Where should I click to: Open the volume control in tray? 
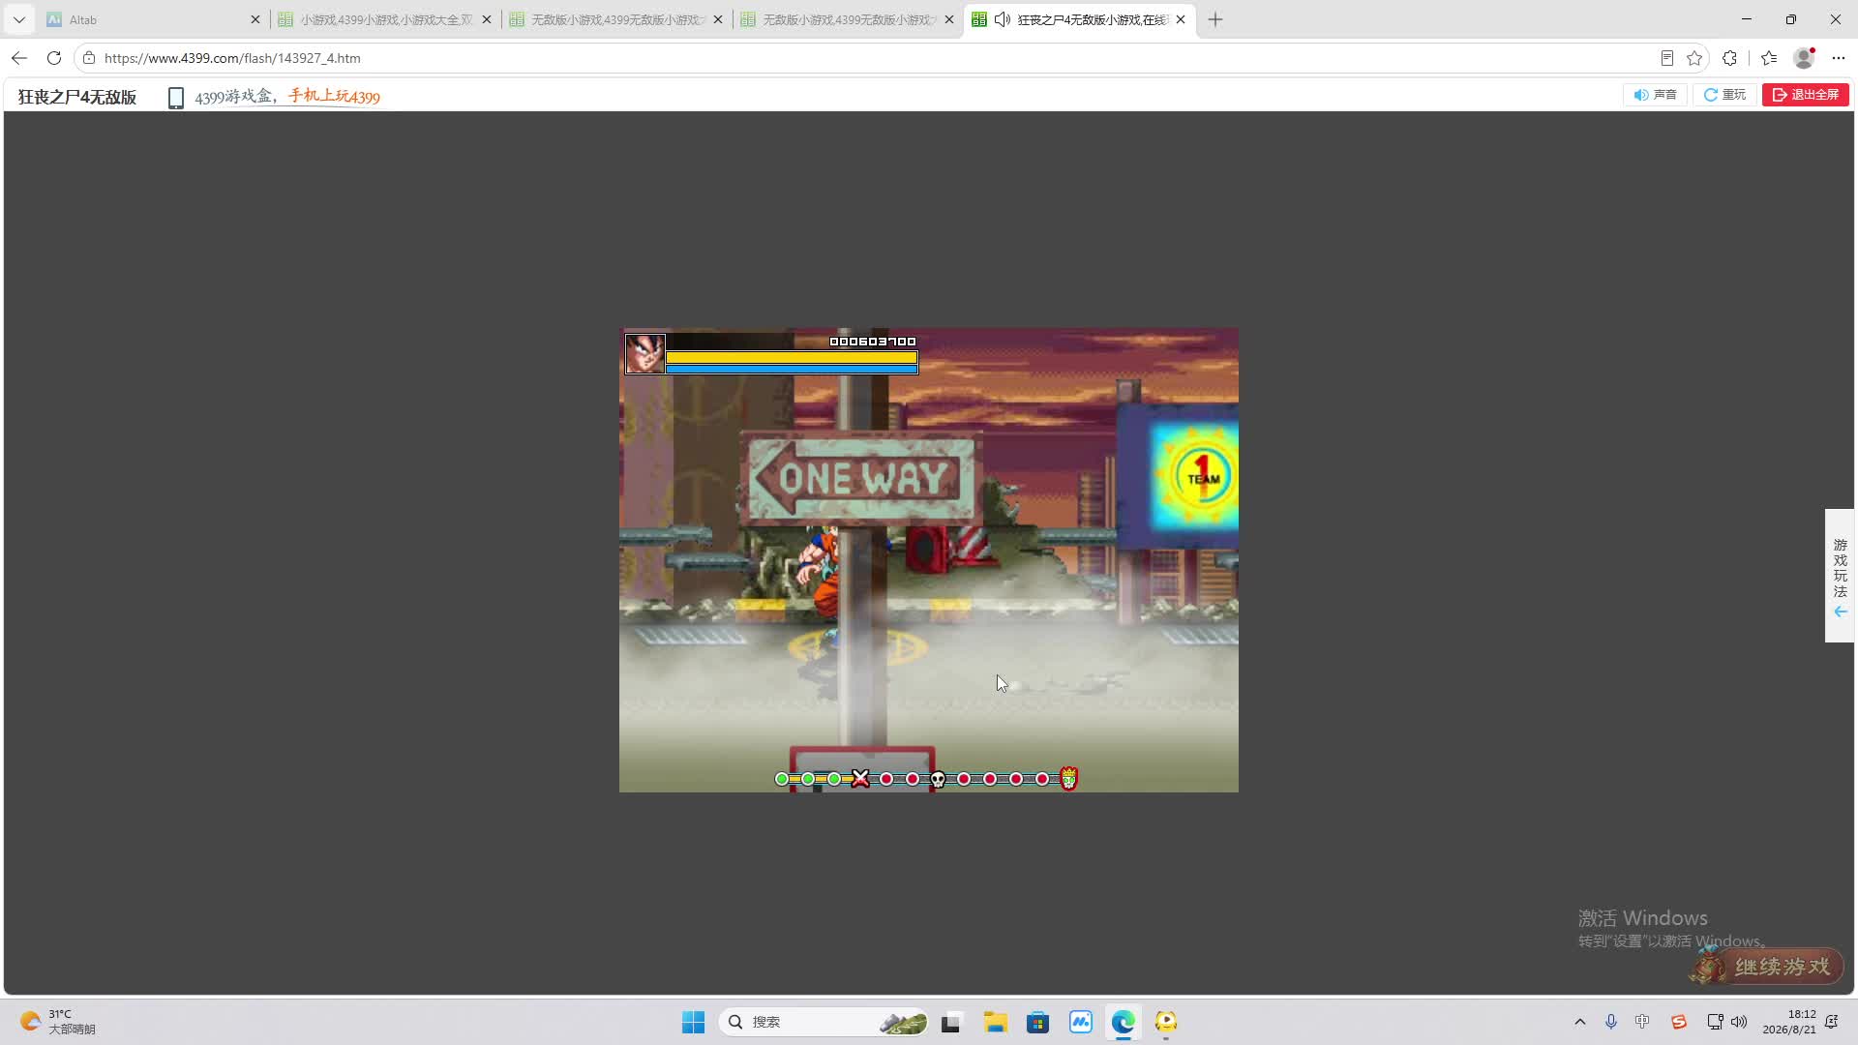[x=1739, y=1022]
